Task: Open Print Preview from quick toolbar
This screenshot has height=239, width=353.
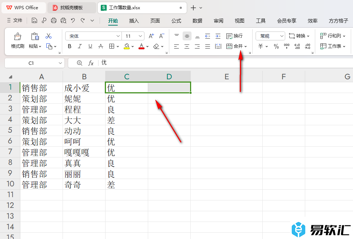Action: (x=63, y=21)
